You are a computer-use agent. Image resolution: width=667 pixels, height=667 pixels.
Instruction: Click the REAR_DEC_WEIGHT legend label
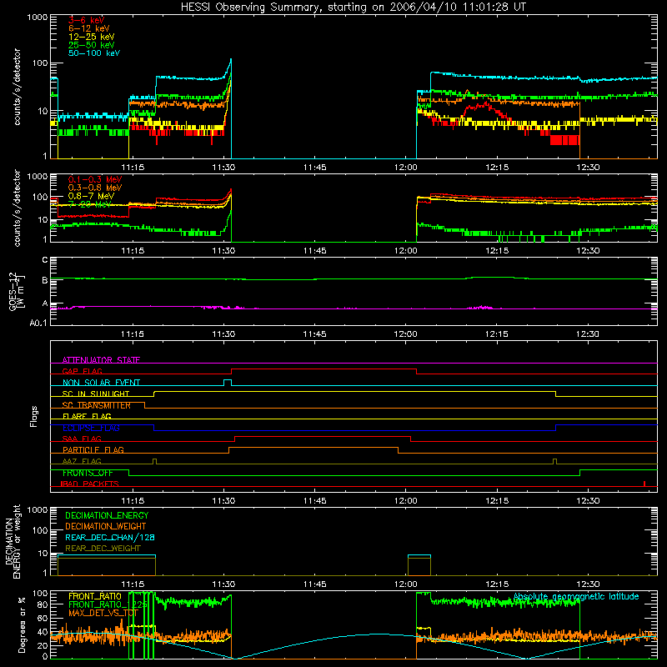103,549
